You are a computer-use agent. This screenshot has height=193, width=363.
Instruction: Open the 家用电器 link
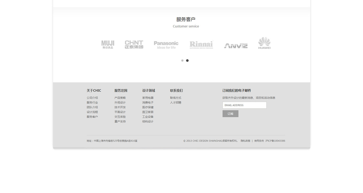pos(148,98)
